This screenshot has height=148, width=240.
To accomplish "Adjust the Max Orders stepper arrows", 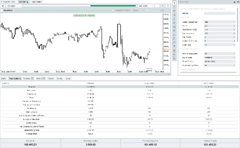I will [x=234, y=37].
